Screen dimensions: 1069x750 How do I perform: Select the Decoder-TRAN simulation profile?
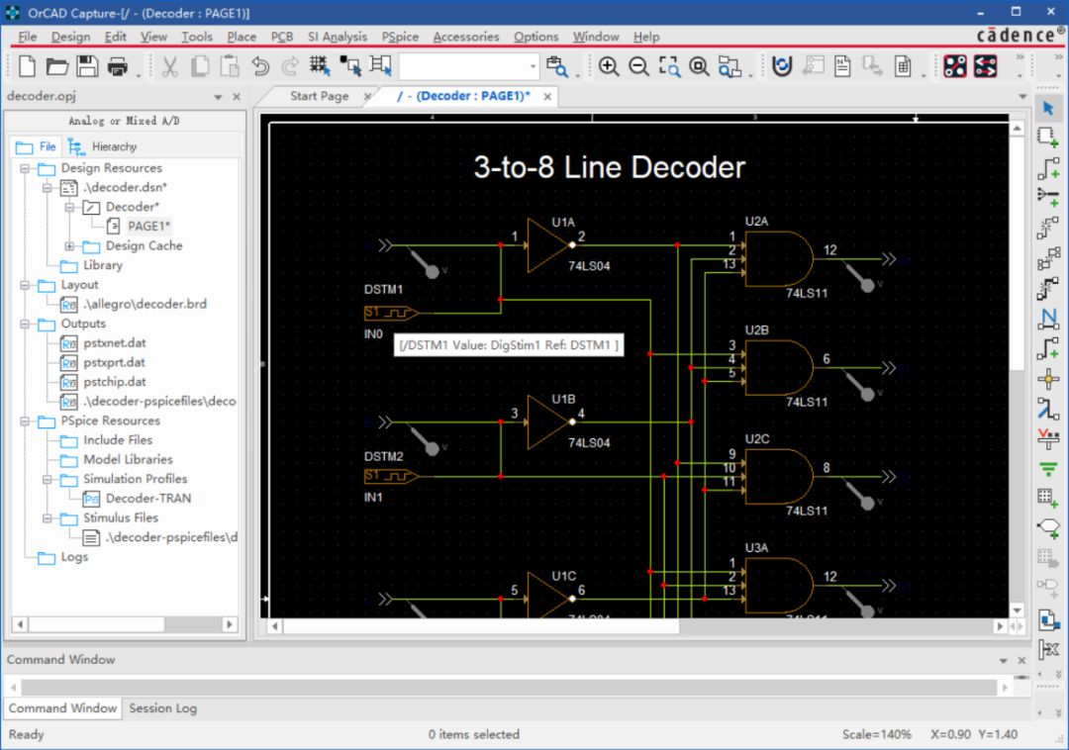click(x=148, y=499)
